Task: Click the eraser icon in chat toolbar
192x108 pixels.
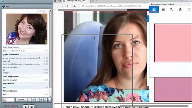Action: pos(33,100)
